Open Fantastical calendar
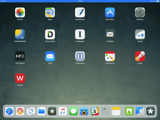 pyautogui.click(x=110, y=56)
